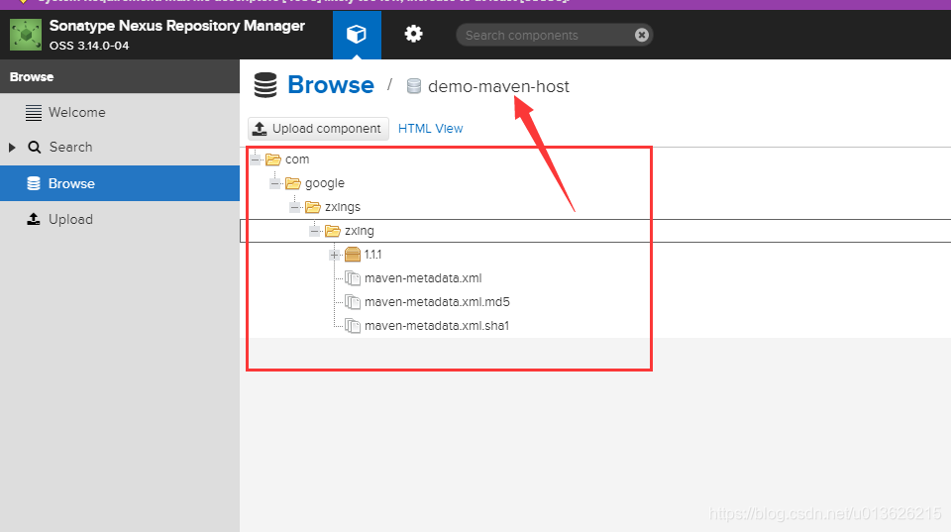This screenshot has width=951, height=532.
Task: Select the maven-metadata.xml file icon
Action: (353, 277)
